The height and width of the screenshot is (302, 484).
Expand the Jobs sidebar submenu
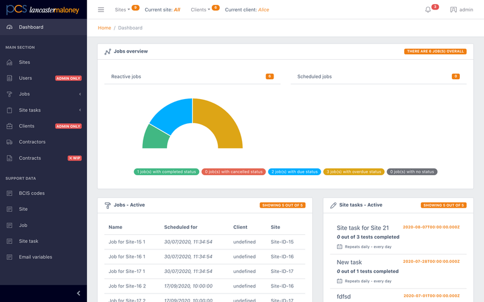pos(43,94)
